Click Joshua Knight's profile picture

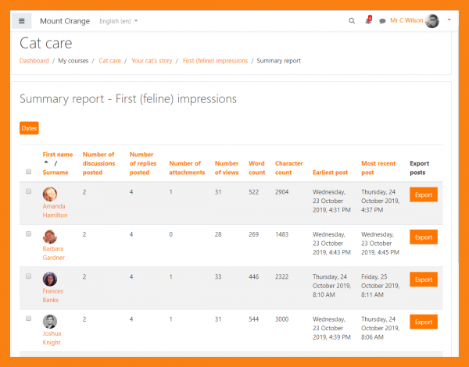(x=50, y=322)
